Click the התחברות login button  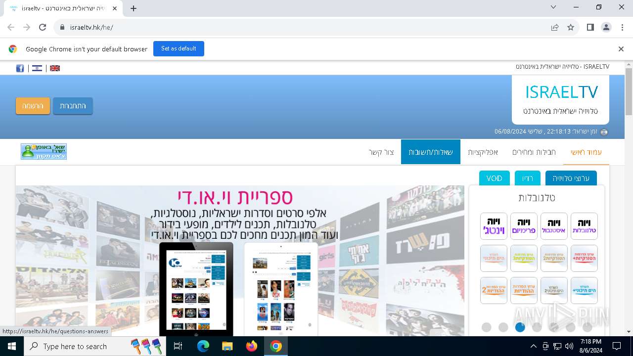pos(73,106)
